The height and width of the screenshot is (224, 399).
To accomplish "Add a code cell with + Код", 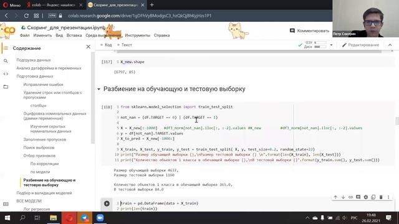I will click(x=106, y=45).
